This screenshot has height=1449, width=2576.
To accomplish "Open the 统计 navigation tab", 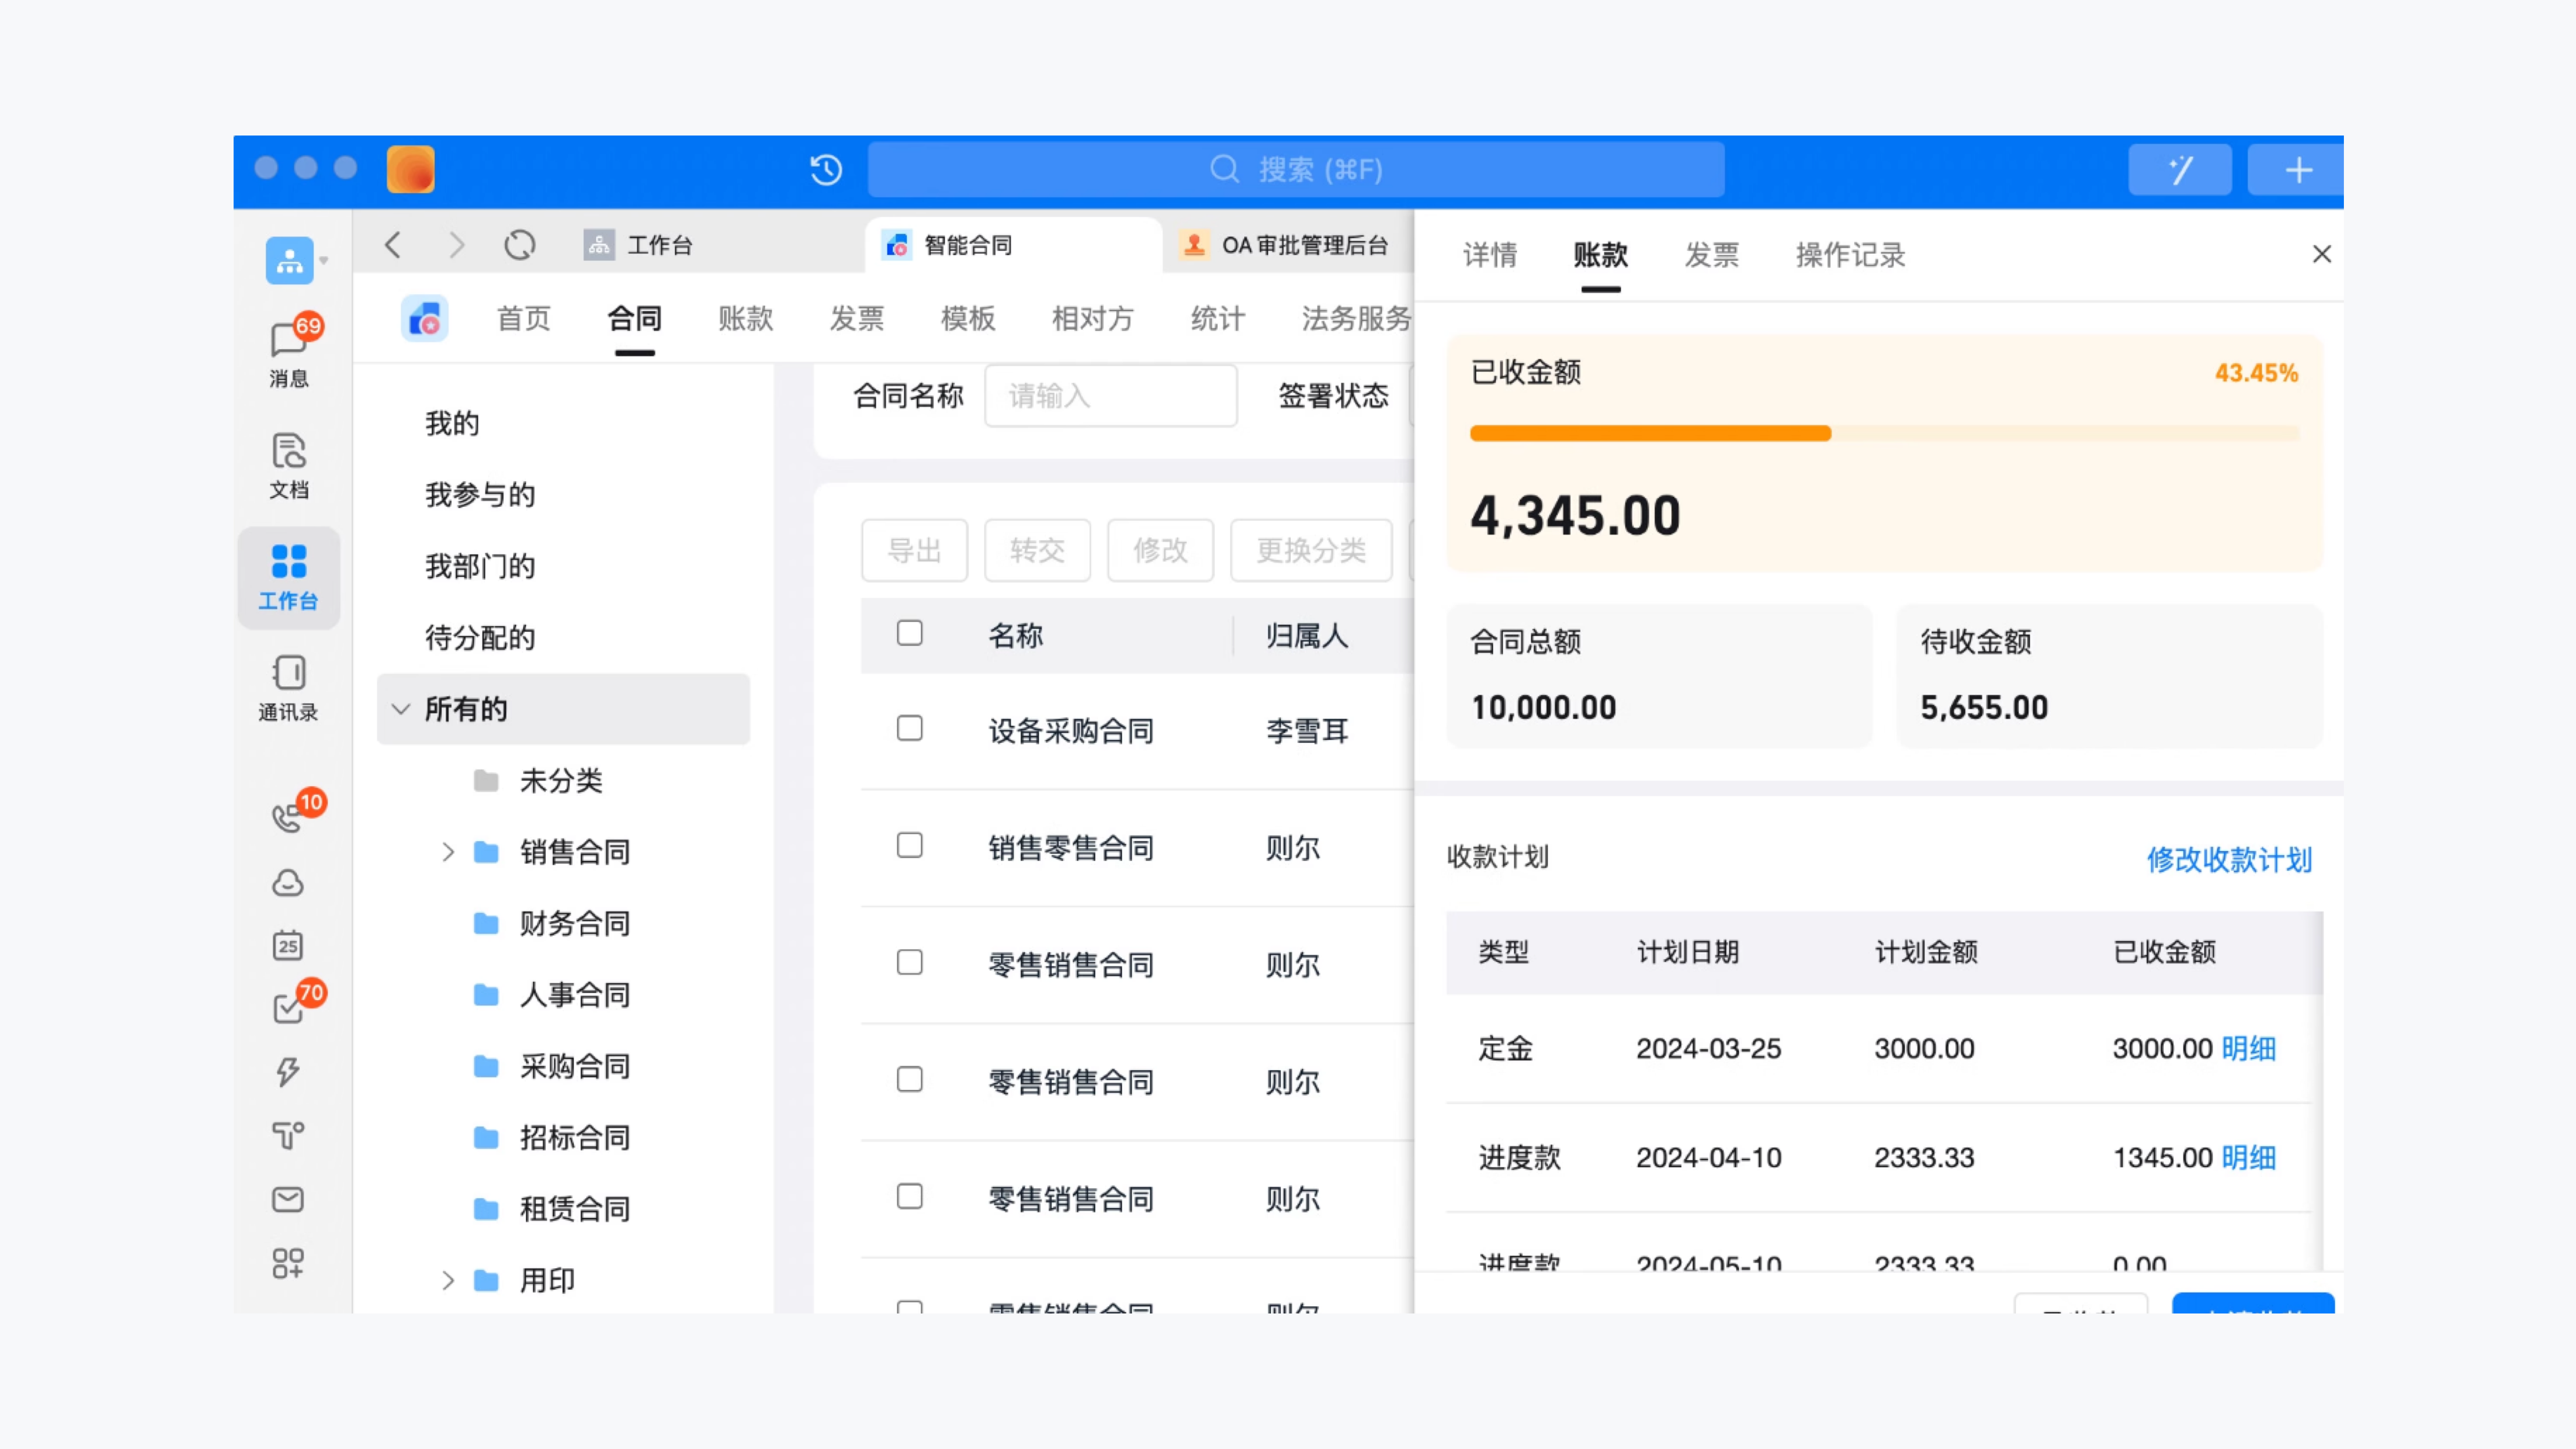I will point(1218,319).
